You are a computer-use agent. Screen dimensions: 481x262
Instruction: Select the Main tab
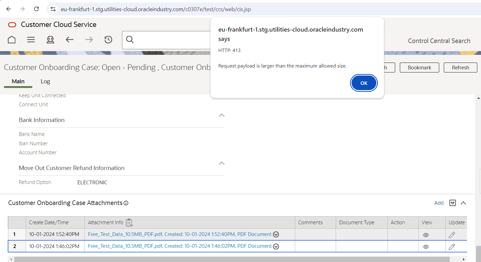point(18,81)
